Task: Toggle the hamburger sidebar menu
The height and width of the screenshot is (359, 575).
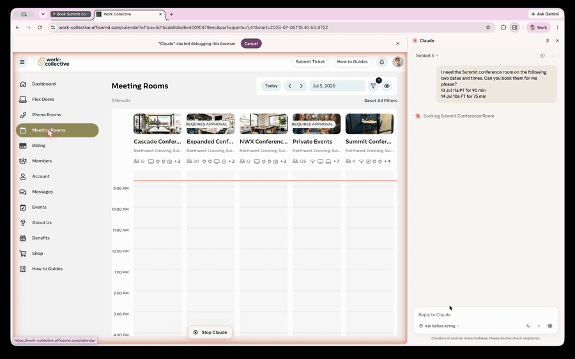Action: coord(22,62)
